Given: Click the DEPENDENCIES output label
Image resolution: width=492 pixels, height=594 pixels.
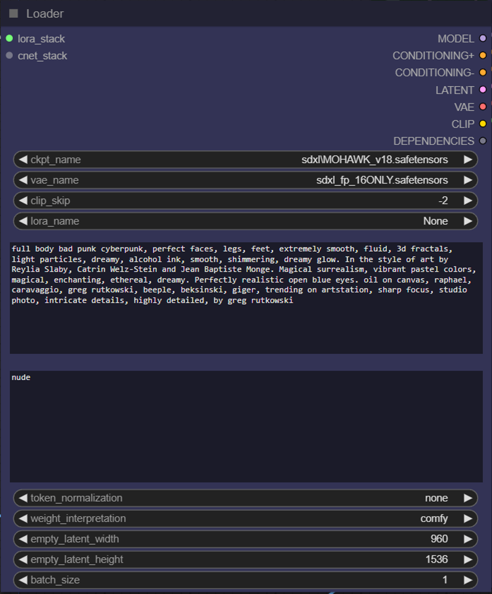Looking at the screenshot, I should (x=434, y=142).
